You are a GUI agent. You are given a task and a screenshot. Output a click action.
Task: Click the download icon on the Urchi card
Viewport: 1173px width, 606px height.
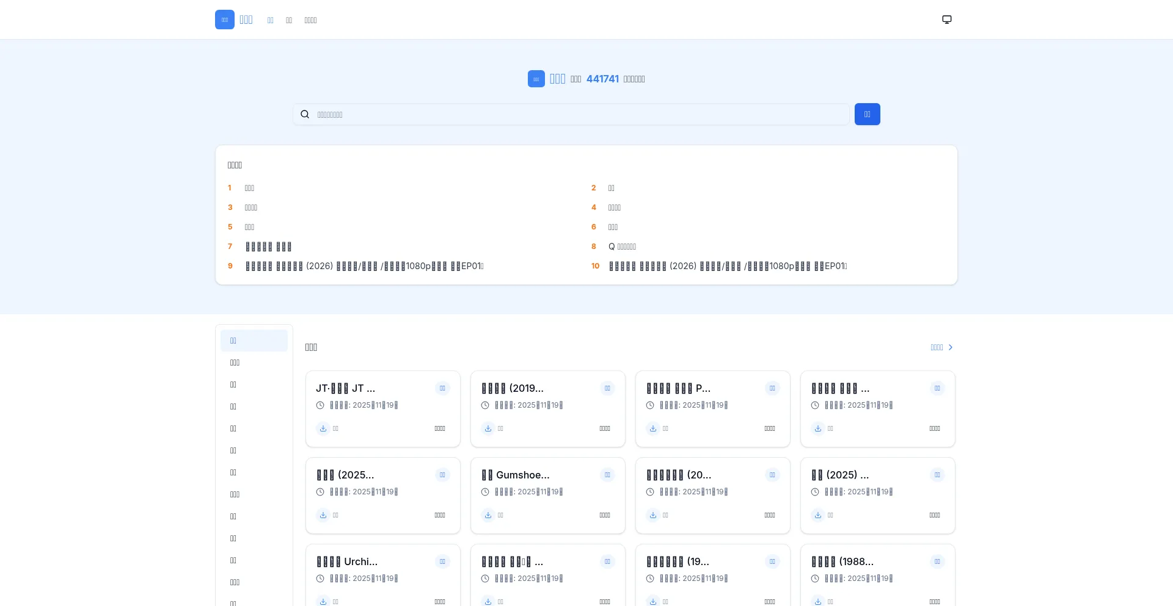click(x=323, y=601)
